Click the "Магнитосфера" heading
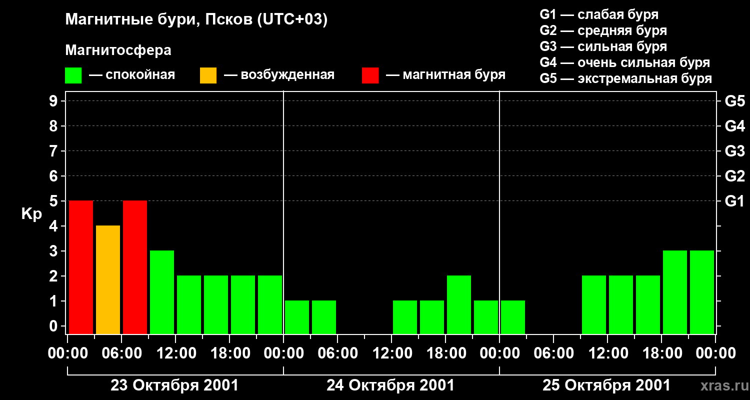This screenshot has width=750, height=400. pos(118,50)
